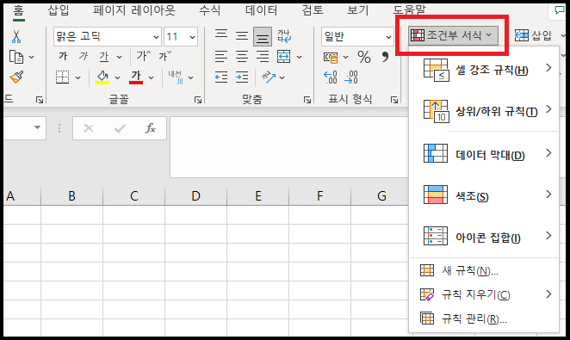Viewport: 570px width, 340px height.
Task: Expand fill color dropdown arrow
Action: click(x=117, y=77)
